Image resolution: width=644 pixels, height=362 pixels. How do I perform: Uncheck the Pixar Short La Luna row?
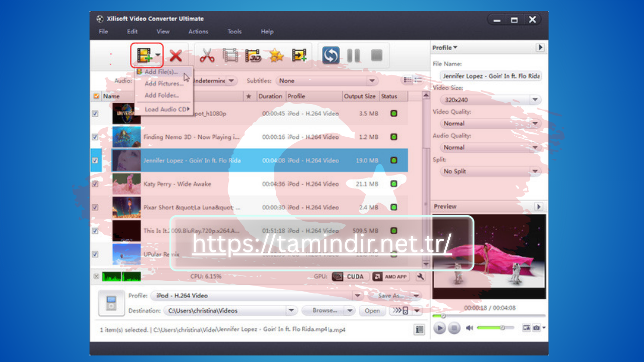(95, 207)
